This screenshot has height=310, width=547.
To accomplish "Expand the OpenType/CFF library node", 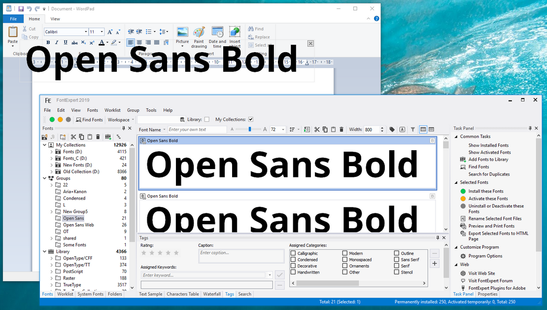I will click(x=52, y=258).
